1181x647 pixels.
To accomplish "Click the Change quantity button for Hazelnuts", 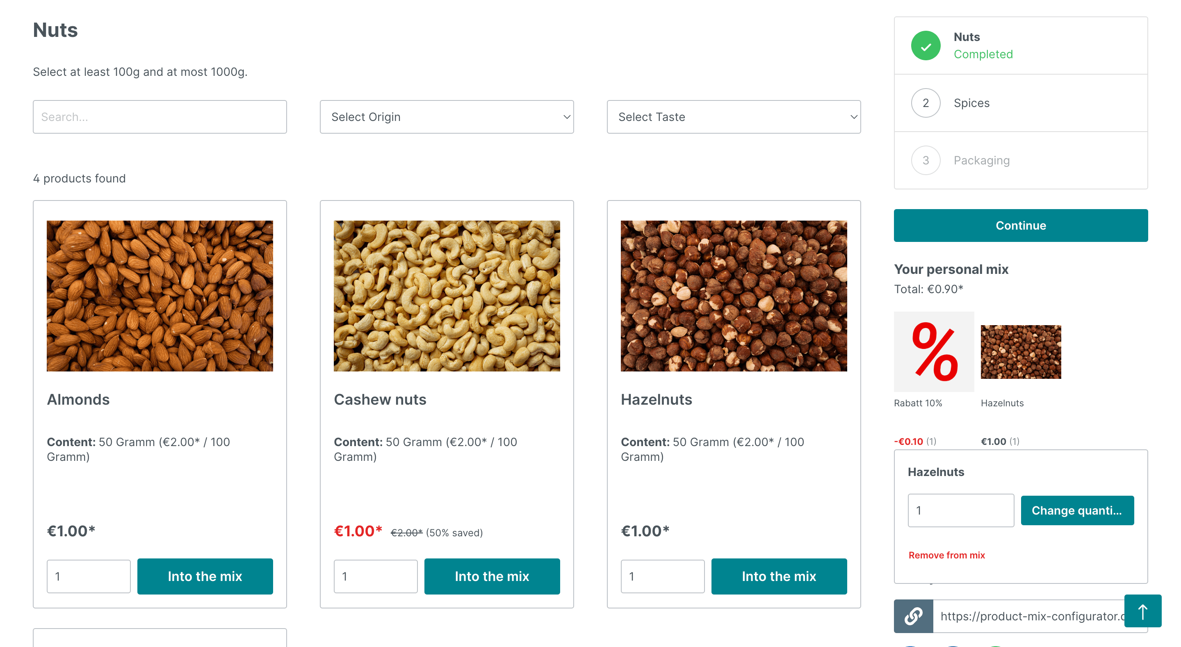I will 1076,510.
